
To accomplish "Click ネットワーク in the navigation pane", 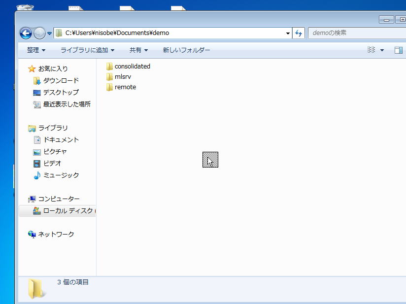I will click(56, 234).
